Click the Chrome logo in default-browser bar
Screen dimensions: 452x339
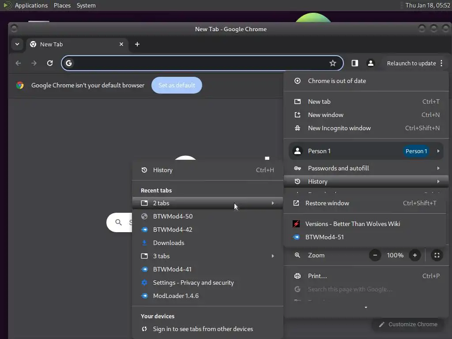(20, 85)
